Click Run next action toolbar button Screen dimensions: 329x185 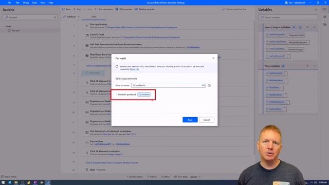coord(104,9)
